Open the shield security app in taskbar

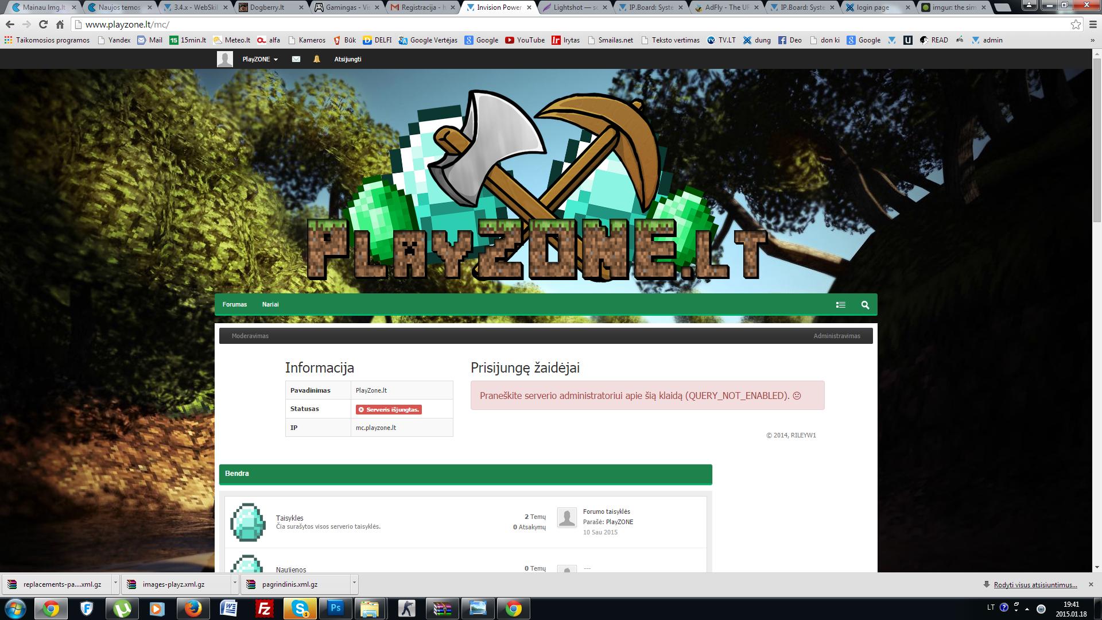click(86, 609)
